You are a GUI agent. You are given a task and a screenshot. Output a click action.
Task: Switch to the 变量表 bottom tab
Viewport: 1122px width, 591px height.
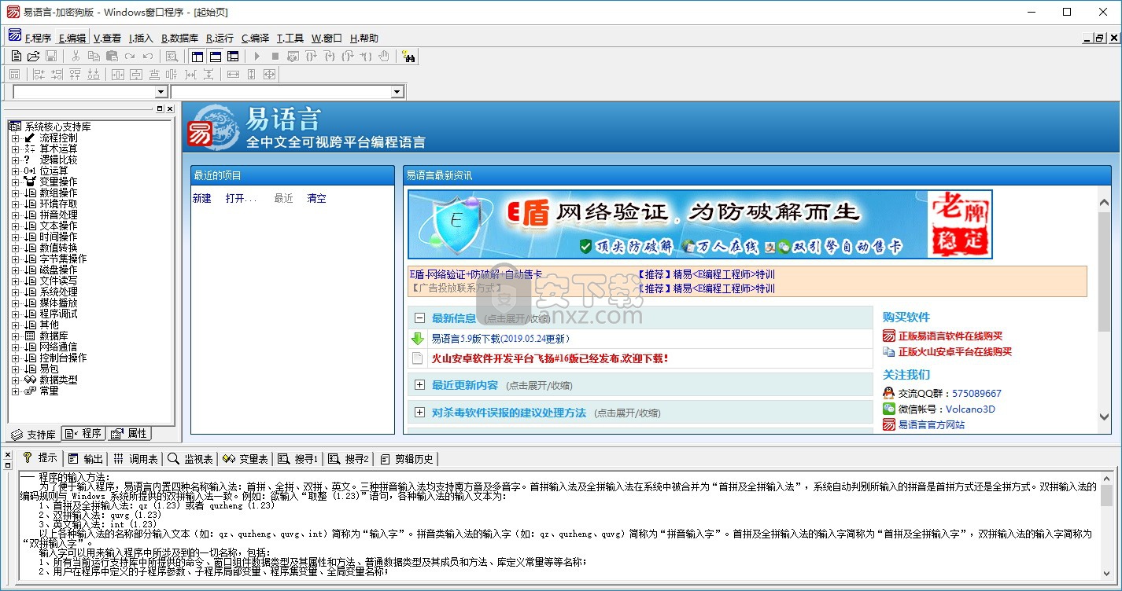[x=245, y=459]
